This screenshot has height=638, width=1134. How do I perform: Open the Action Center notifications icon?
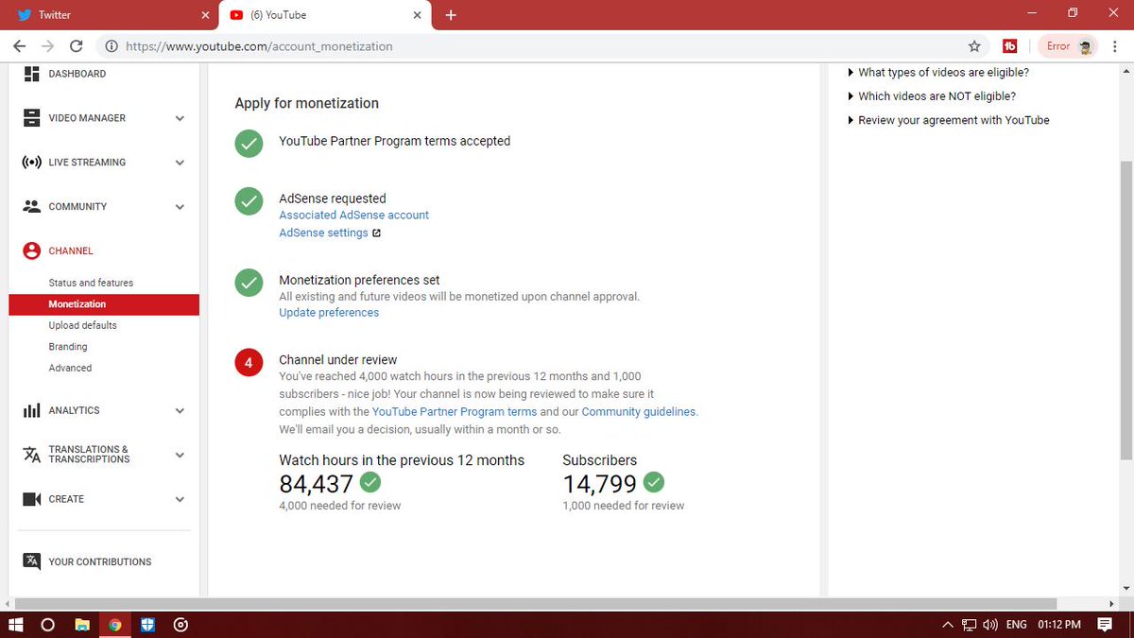[x=1105, y=625]
